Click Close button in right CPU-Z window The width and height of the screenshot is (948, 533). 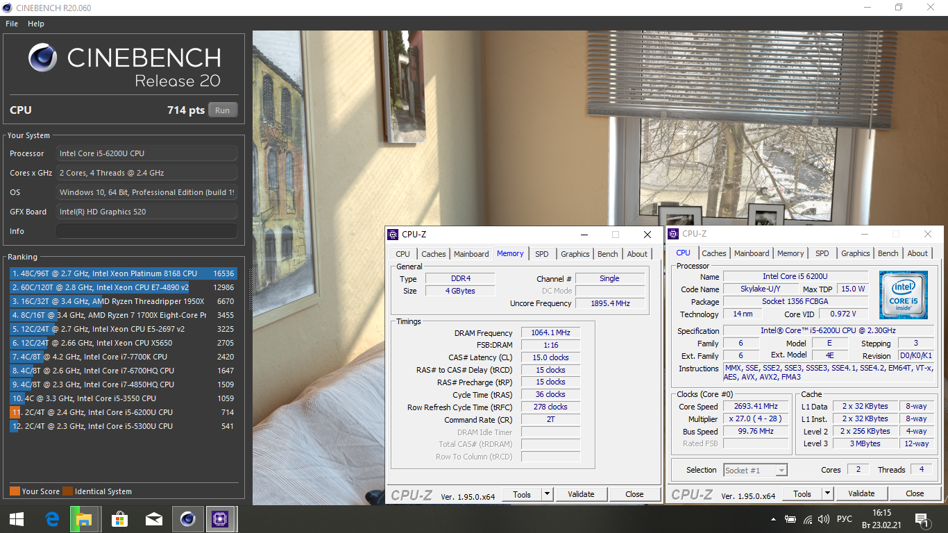pyautogui.click(x=915, y=493)
